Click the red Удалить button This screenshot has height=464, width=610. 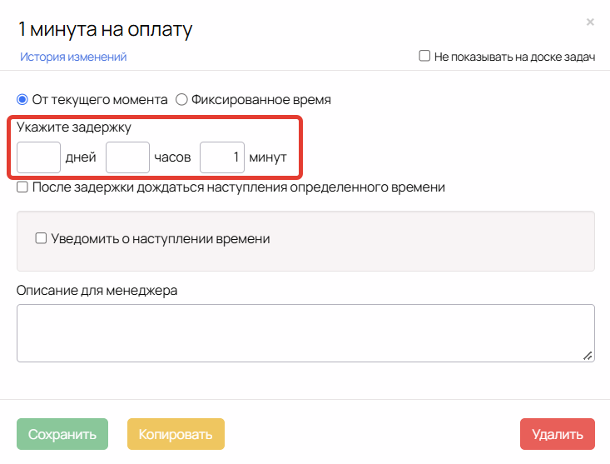pyautogui.click(x=557, y=434)
